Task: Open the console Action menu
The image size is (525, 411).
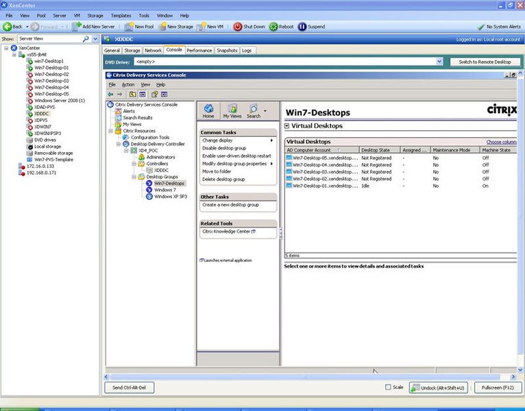Action: 128,85
